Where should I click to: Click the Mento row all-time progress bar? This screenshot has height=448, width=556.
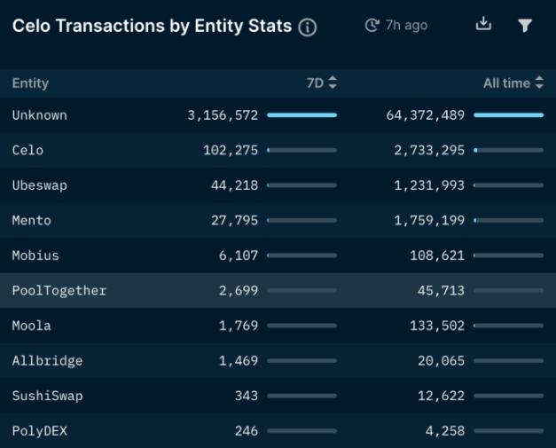click(x=508, y=221)
